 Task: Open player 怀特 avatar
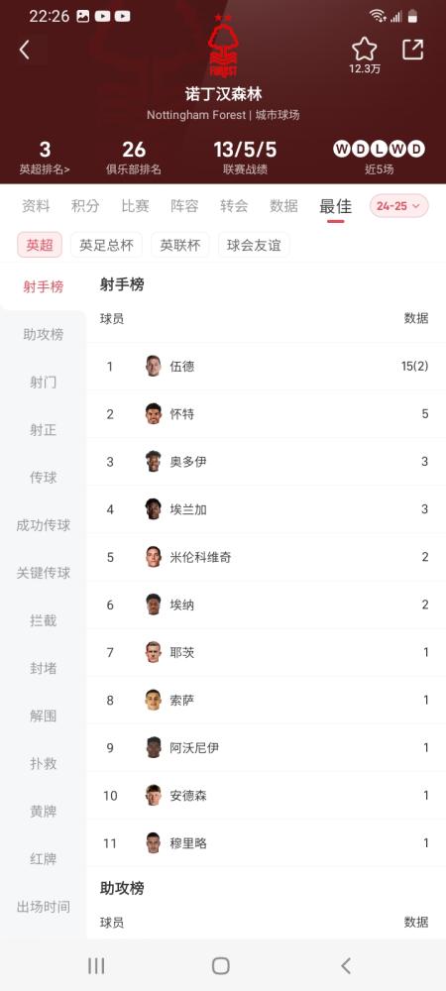[153, 413]
